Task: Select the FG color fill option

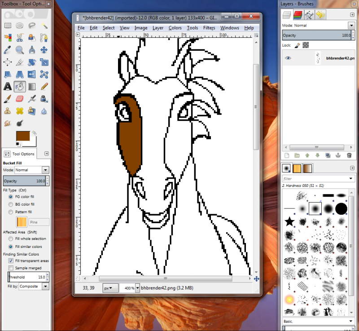Action: tap(10, 197)
